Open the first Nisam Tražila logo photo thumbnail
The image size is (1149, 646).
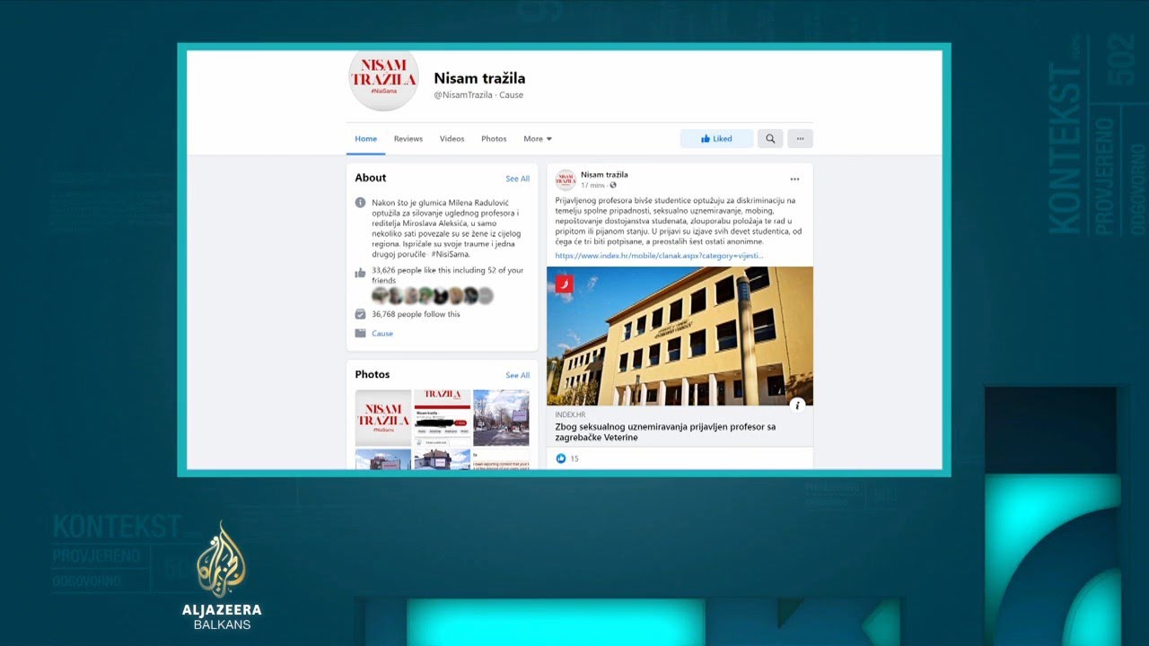383,417
